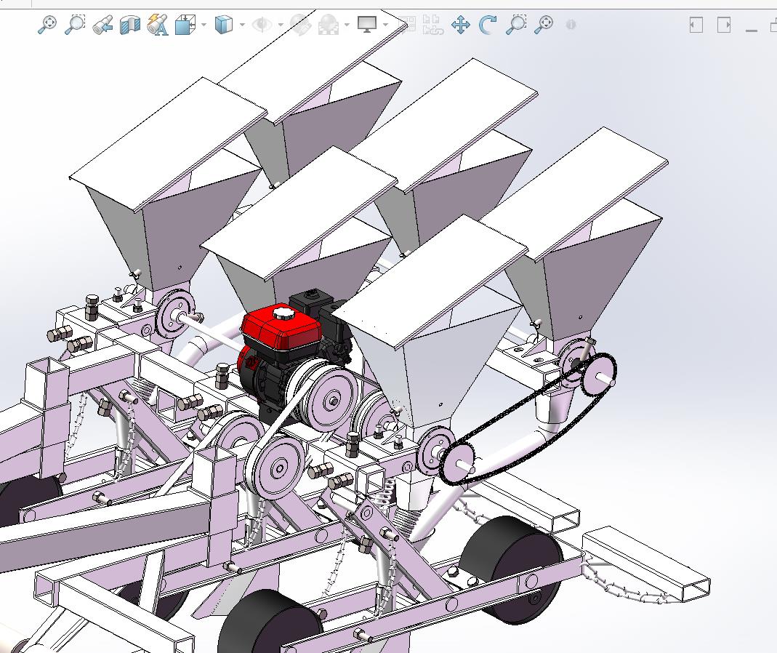The width and height of the screenshot is (777, 653).
Task: Go back with the Previous View icon
Action: [x=102, y=24]
